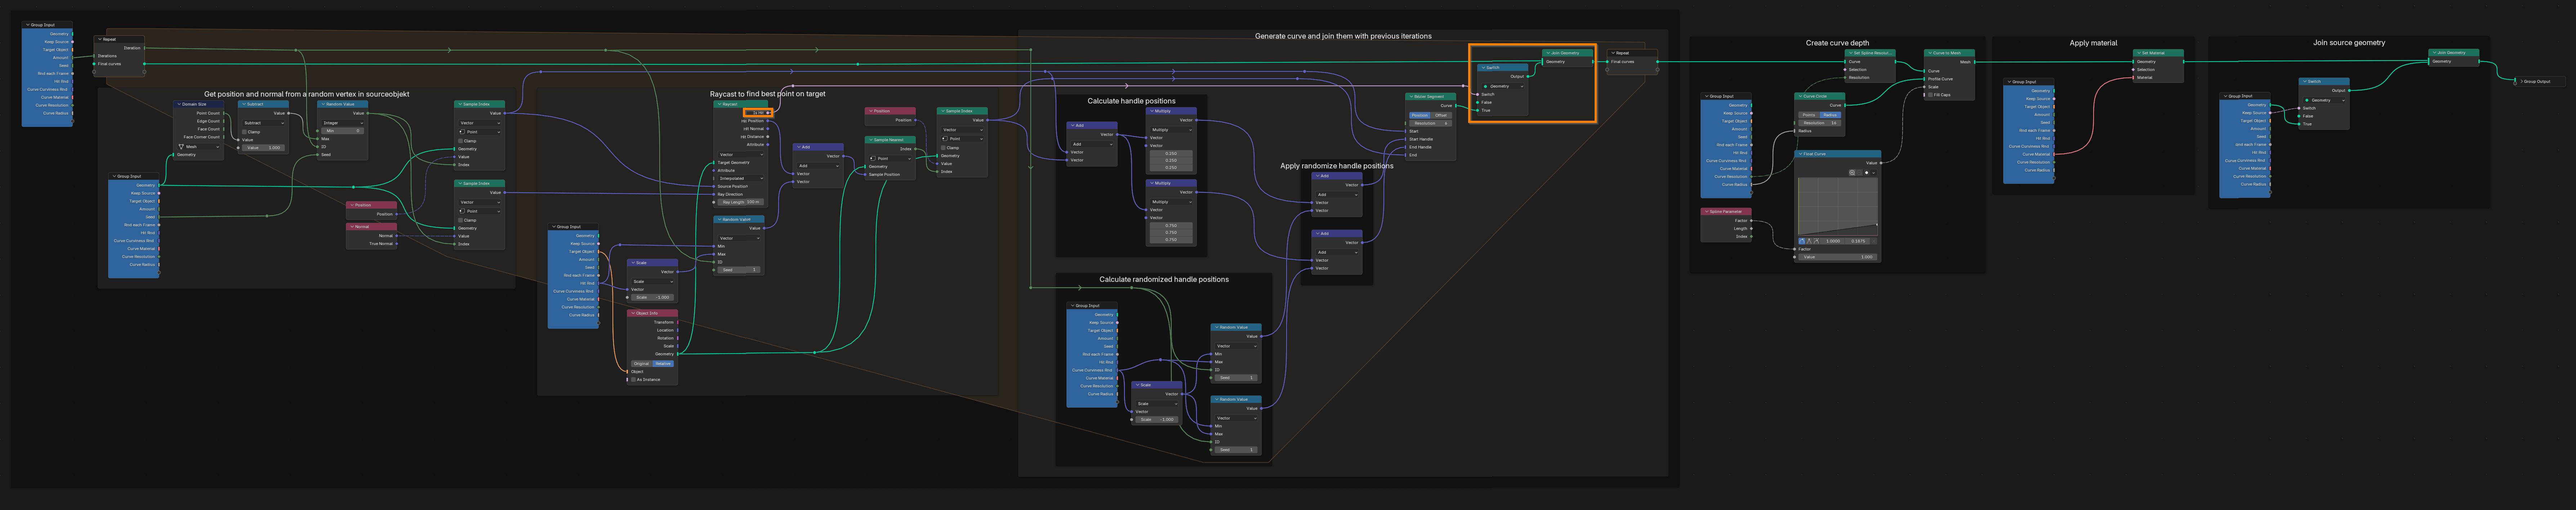Viewport: 2576px width, 510px height.
Task: Switch Curve Circle to Radius mode
Action: click(x=1831, y=115)
